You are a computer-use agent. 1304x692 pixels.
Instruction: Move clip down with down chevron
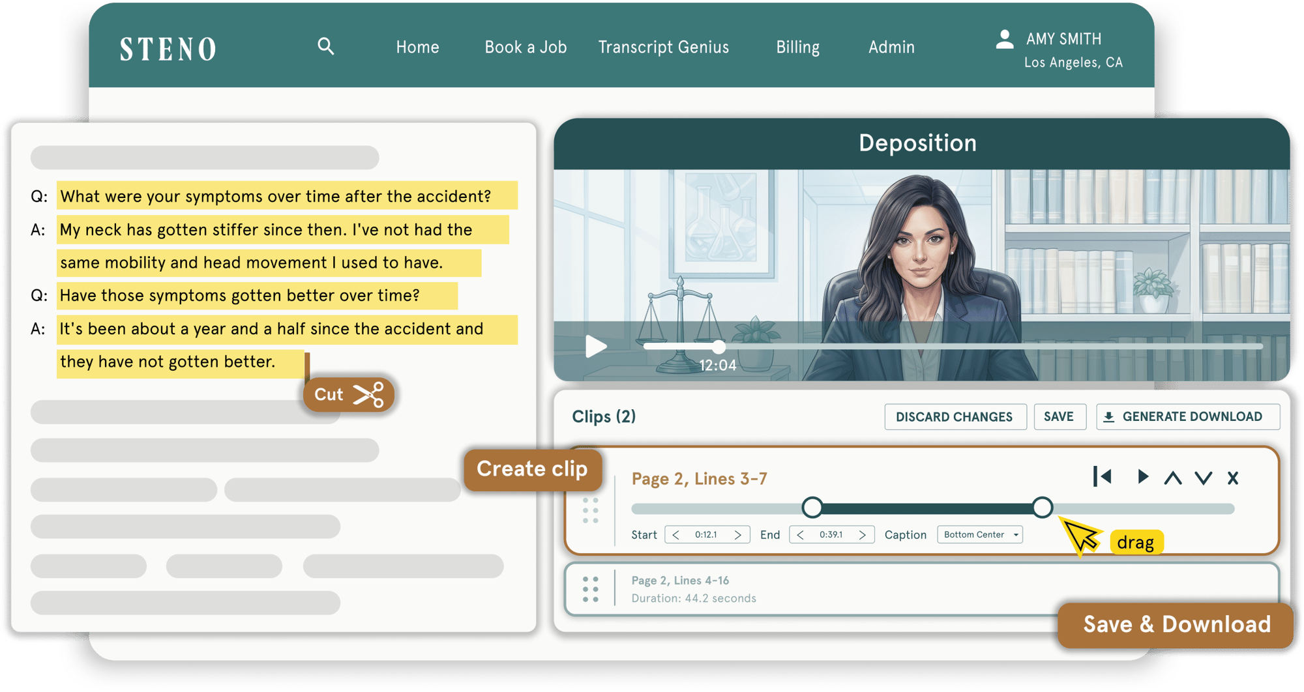pyautogui.click(x=1204, y=478)
